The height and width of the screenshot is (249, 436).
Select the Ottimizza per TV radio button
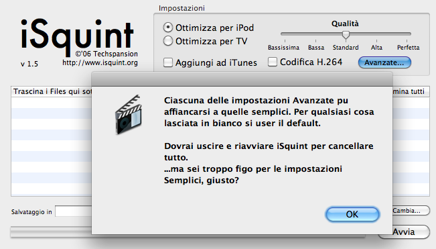click(168, 41)
